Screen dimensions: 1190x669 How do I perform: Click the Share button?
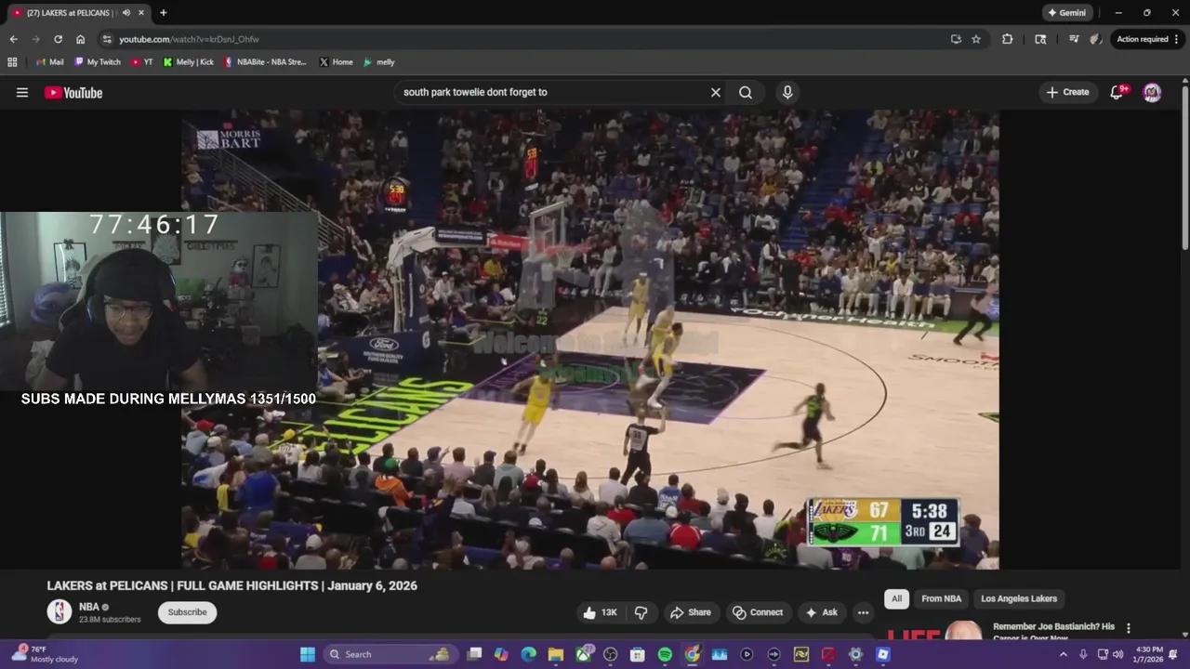pos(690,612)
